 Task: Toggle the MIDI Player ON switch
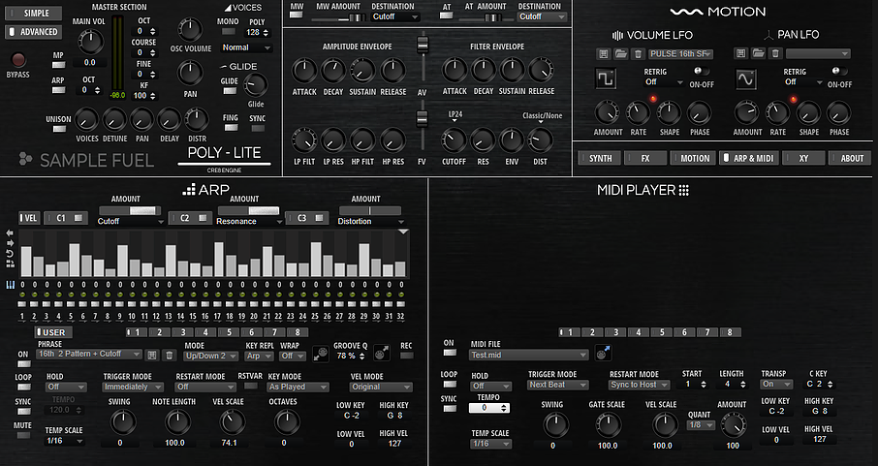click(449, 353)
